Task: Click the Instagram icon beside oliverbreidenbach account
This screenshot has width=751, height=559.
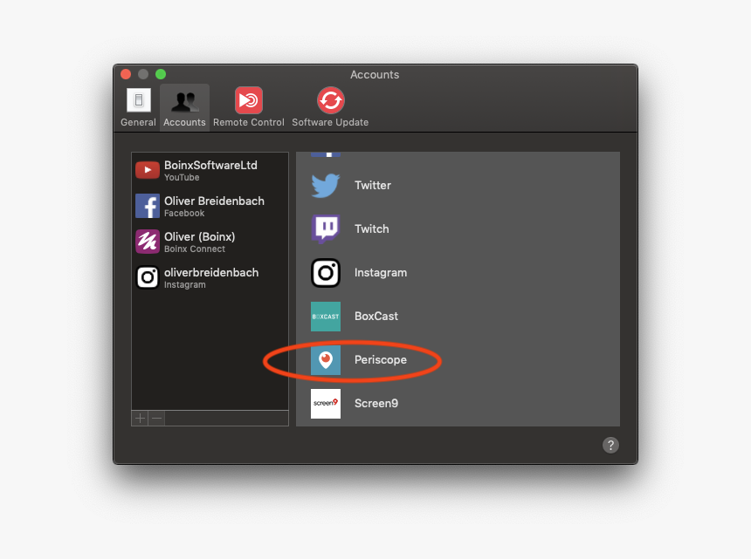Action: [148, 277]
